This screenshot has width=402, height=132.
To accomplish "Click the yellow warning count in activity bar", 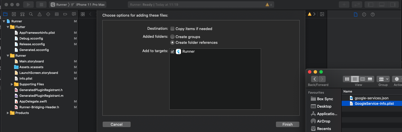I will coord(268,5).
